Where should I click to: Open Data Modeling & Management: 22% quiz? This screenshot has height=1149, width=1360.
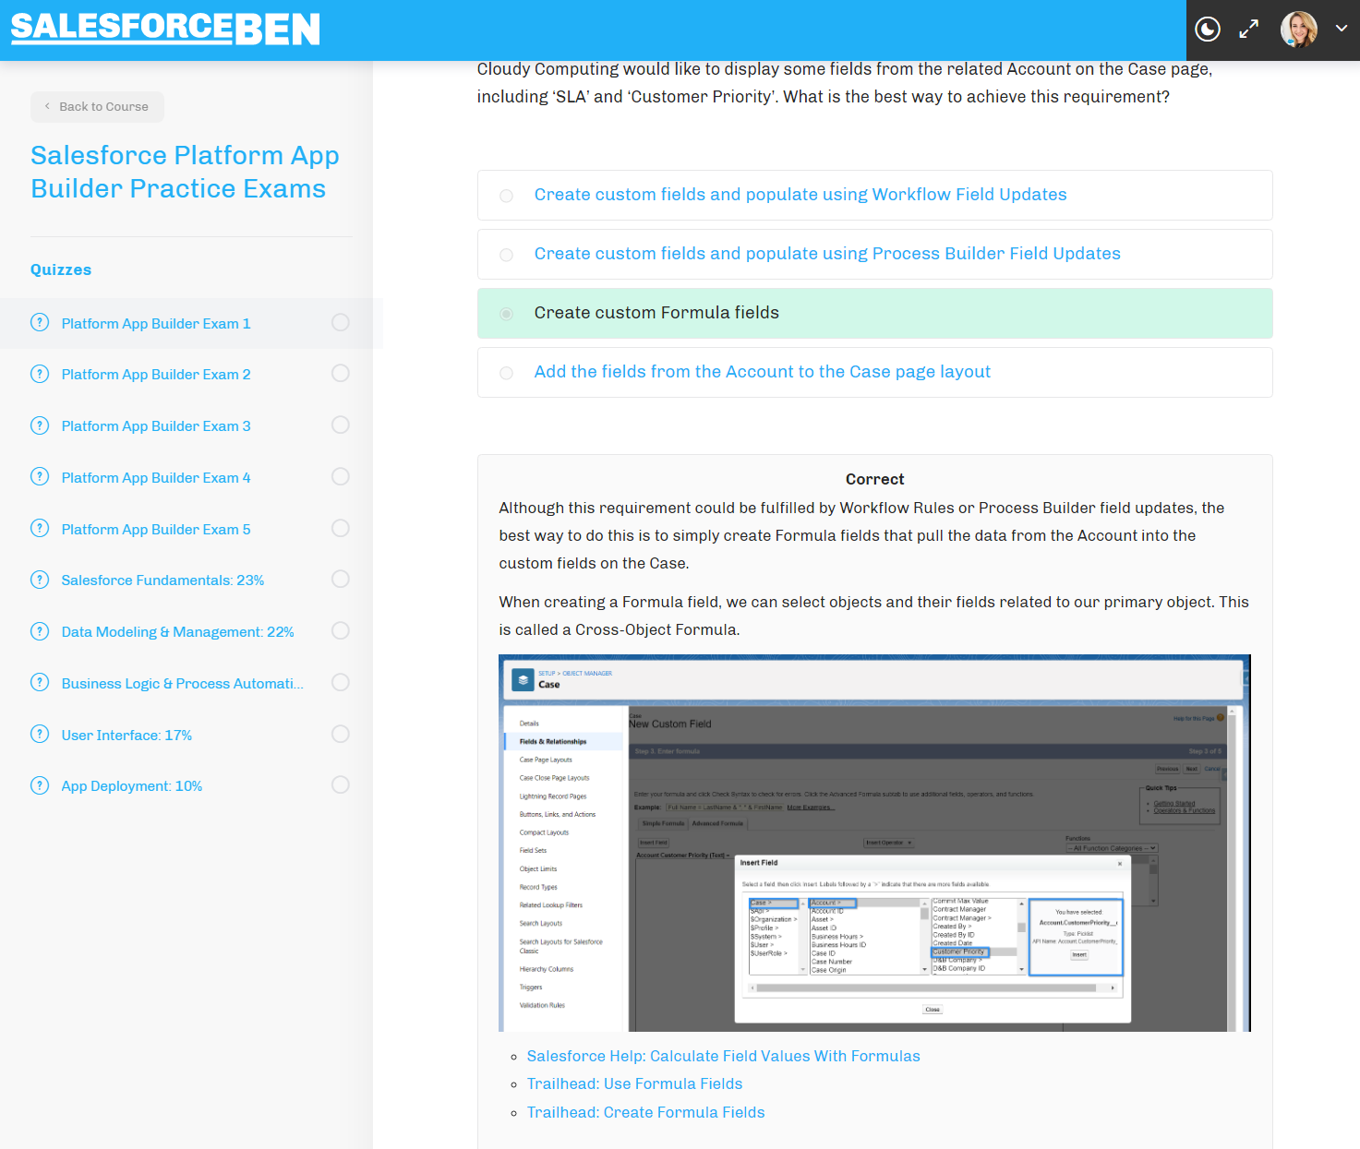[177, 632]
